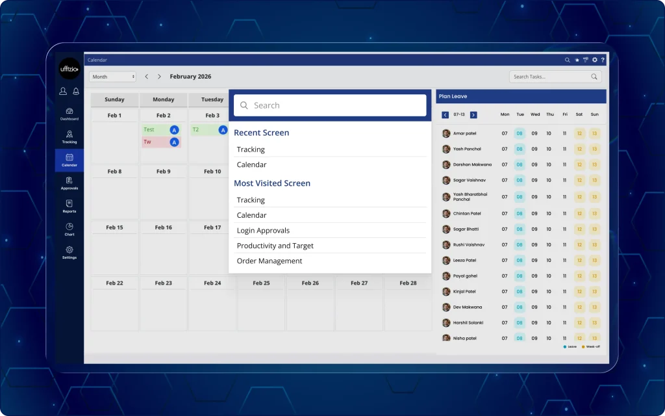Viewport: 665px width, 416px height.
Task: Click the Sunday column header
Action: (x=114, y=99)
